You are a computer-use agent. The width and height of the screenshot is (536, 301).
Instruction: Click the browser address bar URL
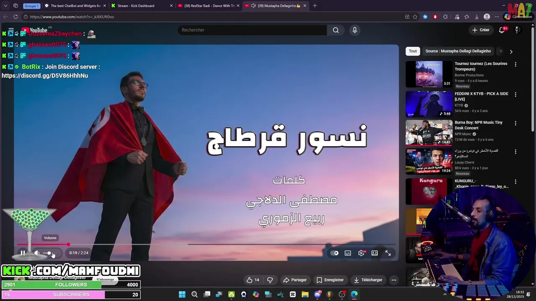pyautogui.click(x=72, y=17)
